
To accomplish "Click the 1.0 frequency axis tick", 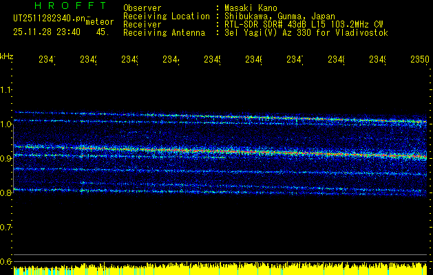I will pyautogui.click(x=6, y=124).
